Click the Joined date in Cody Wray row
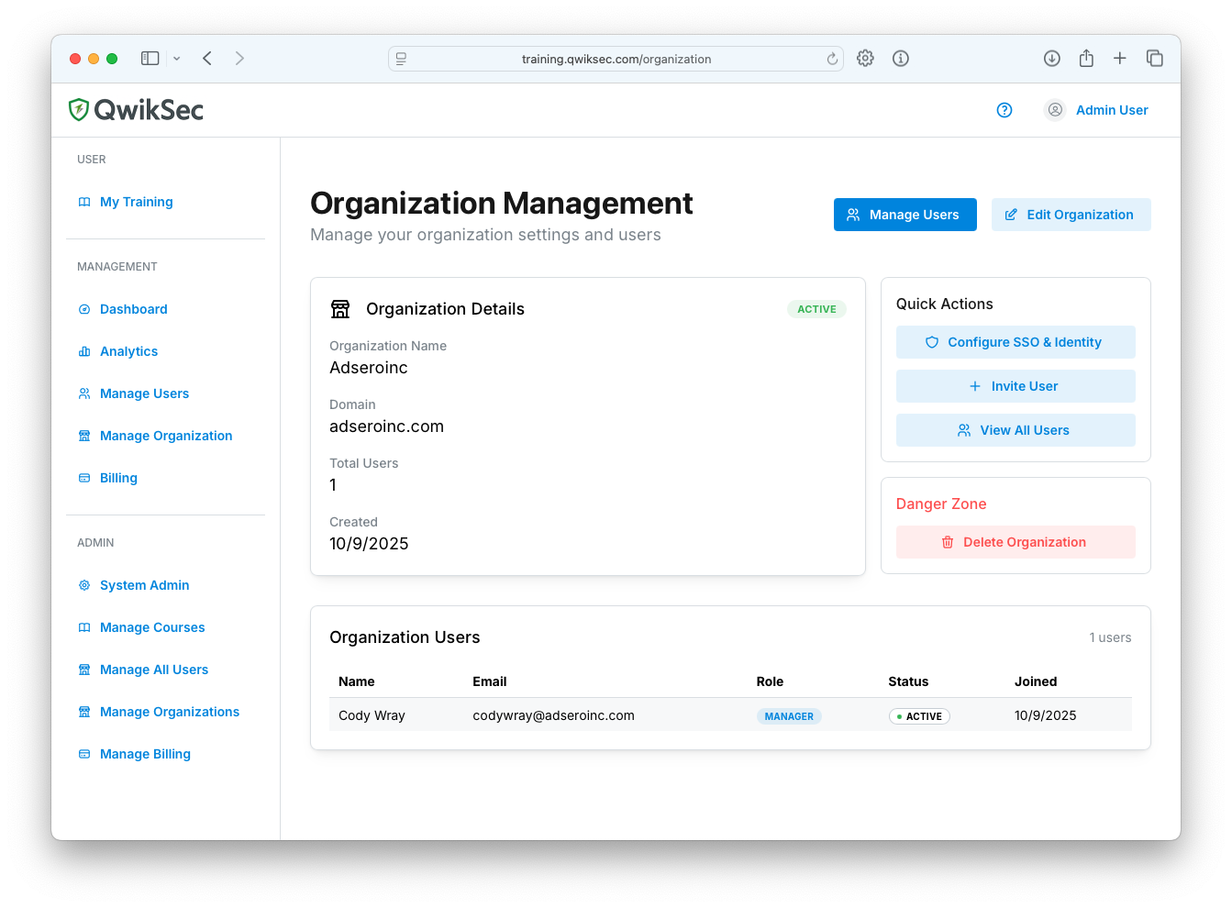 point(1046,715)
